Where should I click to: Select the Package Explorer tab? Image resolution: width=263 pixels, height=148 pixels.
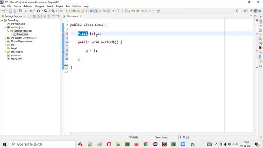pyautogui.click(x=13, y=16)
